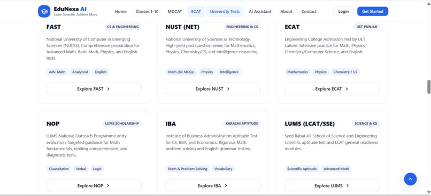
Task: Click the scrollbar down arrow
Action: (428, 192)
